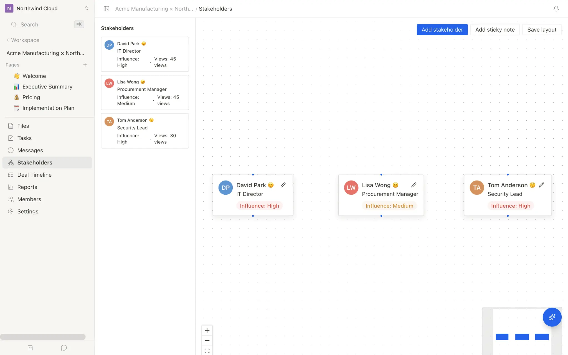Go back to Workspace
The width and height of the screenshot is (568, 355).
coord(23,40)
